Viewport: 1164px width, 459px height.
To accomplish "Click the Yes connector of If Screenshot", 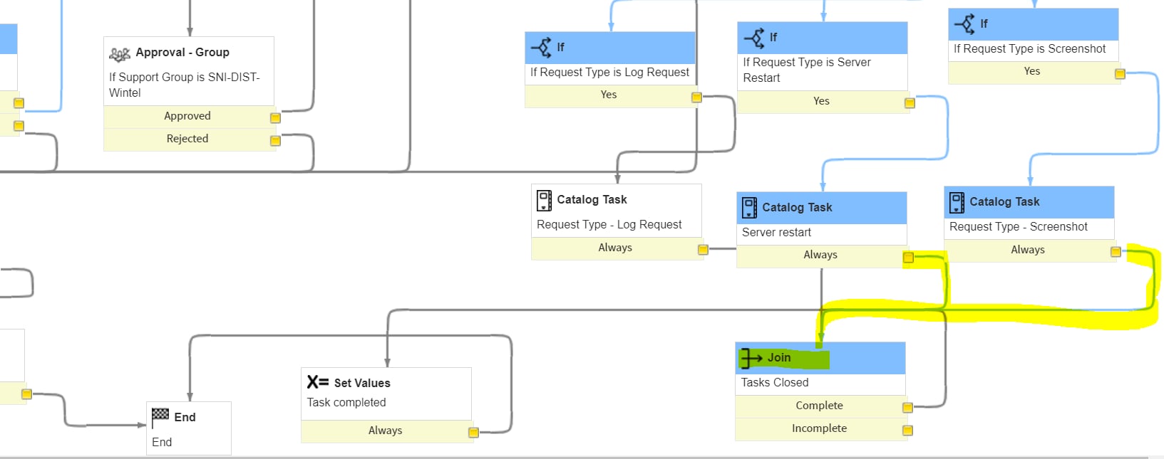I will (1120, 73).
